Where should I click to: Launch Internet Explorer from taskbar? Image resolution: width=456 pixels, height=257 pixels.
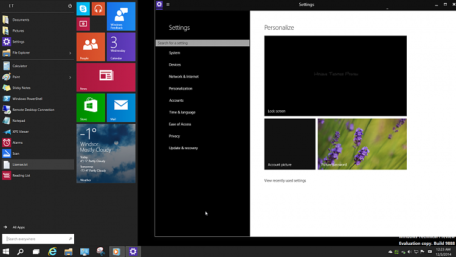[x=52, y=252]
